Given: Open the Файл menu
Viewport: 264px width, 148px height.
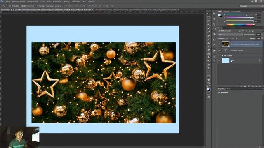Looking at the screenshot, I should coord(8,2).
